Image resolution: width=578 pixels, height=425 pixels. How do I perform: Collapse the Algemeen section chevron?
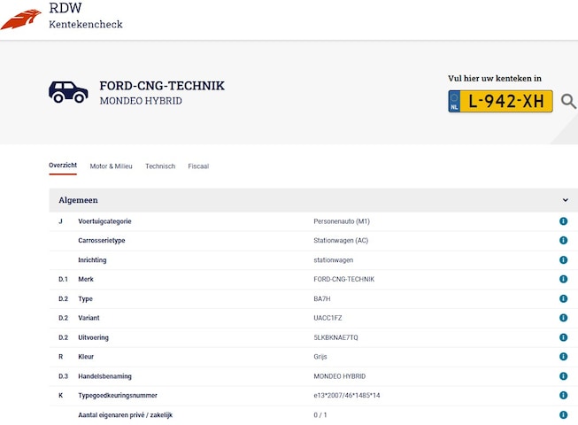pos(565,200)
